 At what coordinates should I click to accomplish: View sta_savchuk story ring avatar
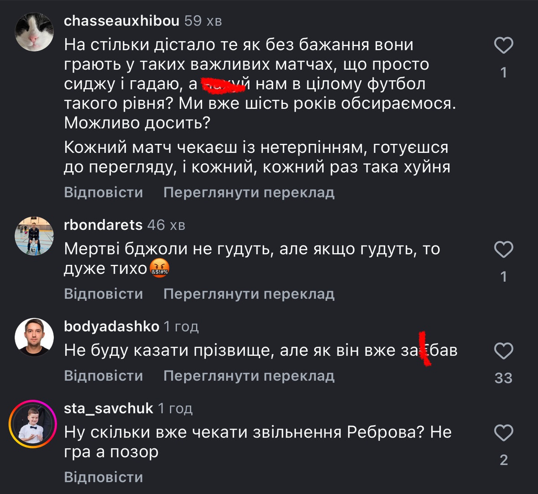(34, 424)
